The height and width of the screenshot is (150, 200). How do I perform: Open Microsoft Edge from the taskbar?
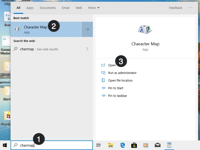[122, 145]
